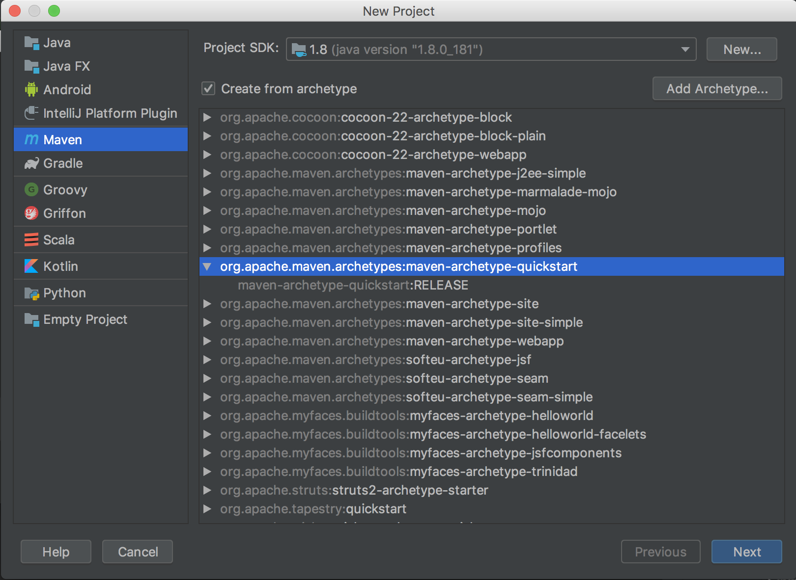This screenshot has height=580, width=796.
Task: Click the New... SDK button
Action: (x=741, y=50)
